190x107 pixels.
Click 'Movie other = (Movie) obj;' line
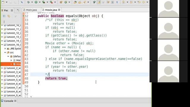[x=69, y=43]
